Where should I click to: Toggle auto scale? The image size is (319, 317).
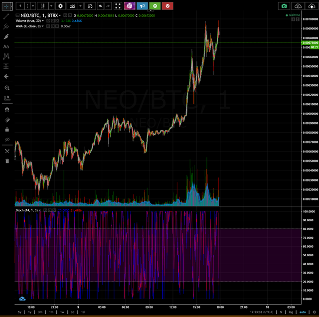coord(303,312)
